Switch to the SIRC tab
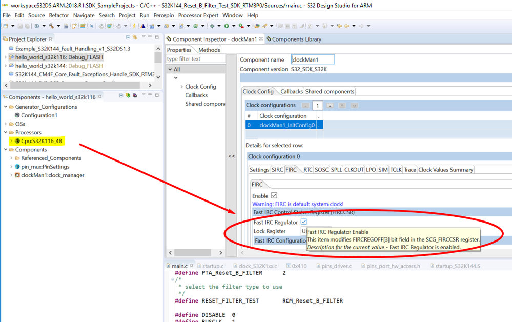 pos(277,170)
